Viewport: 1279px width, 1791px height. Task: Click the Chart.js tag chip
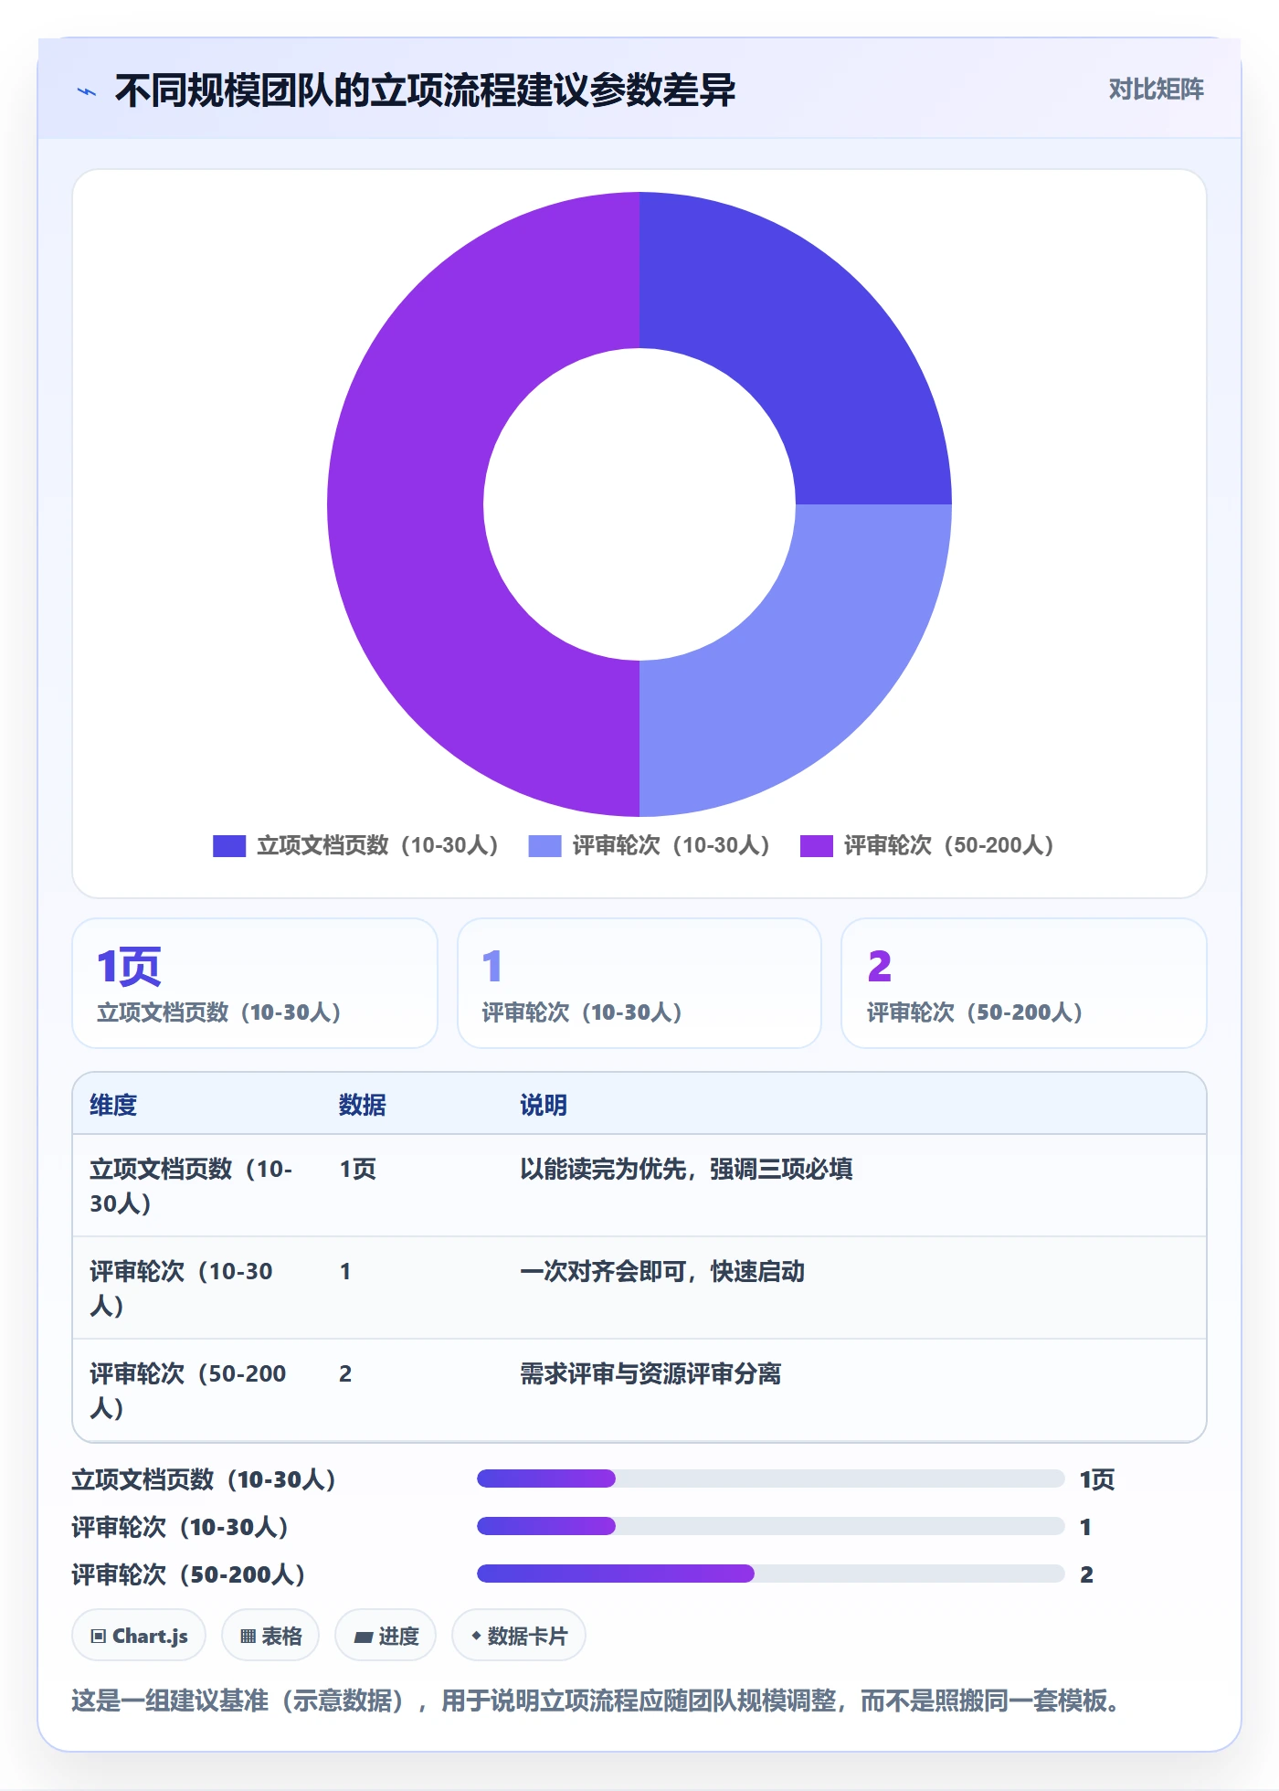pyautogui.click(x=139, y=1636)
